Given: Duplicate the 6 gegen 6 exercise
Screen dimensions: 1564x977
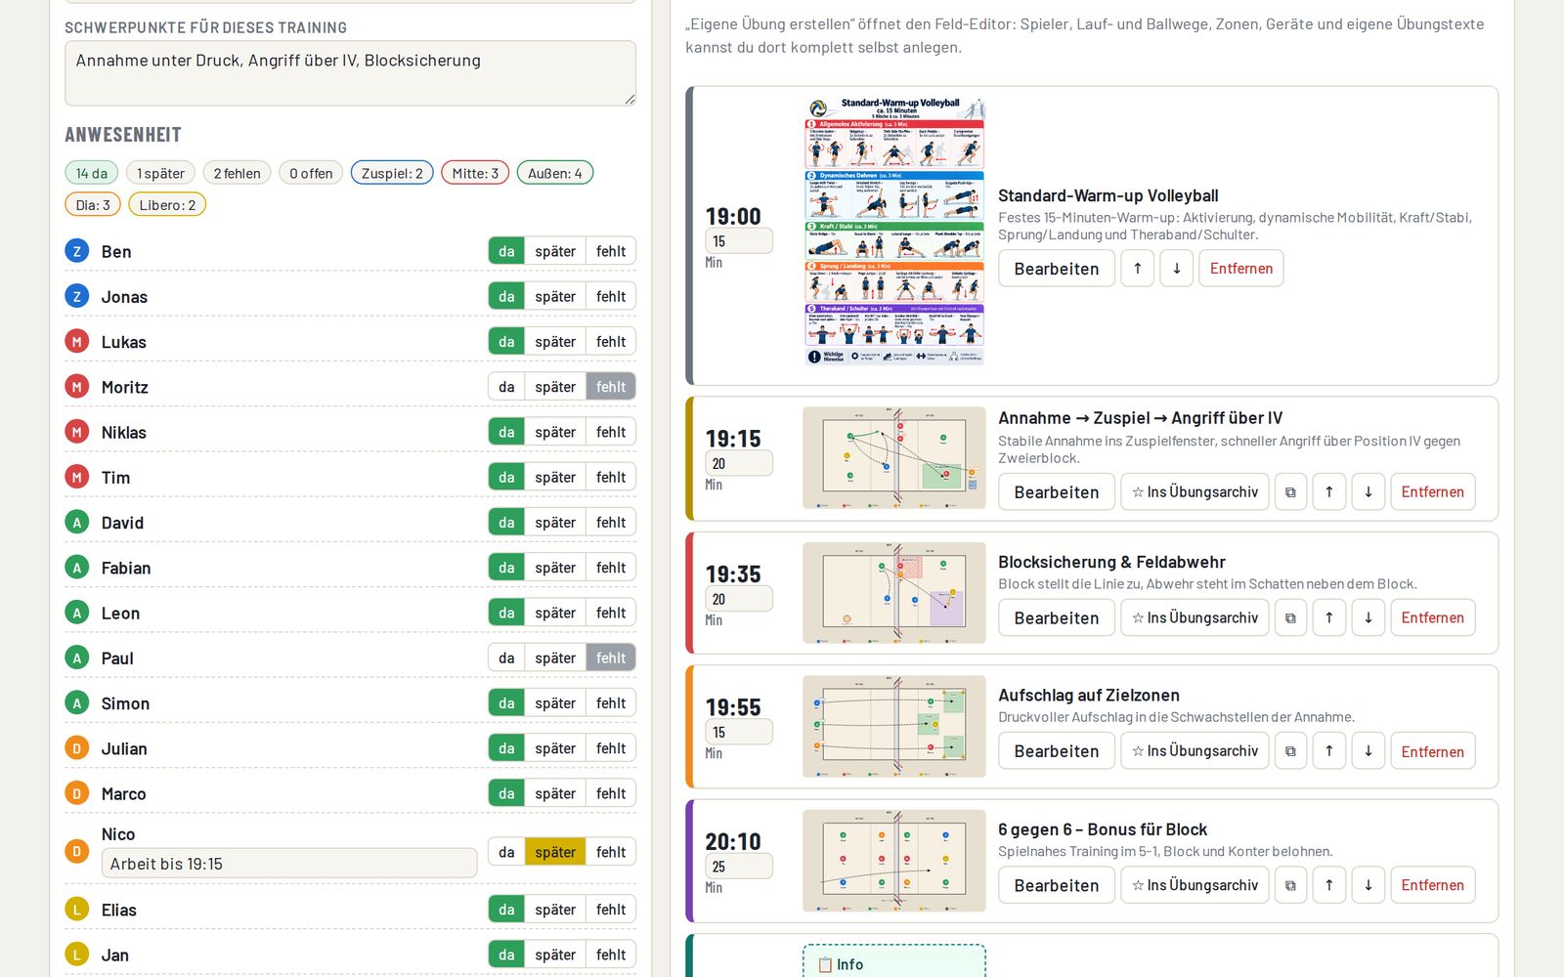Looking at the screenshot, I should coord(1290,885).
